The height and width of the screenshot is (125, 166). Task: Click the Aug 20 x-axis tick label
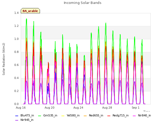50,108
